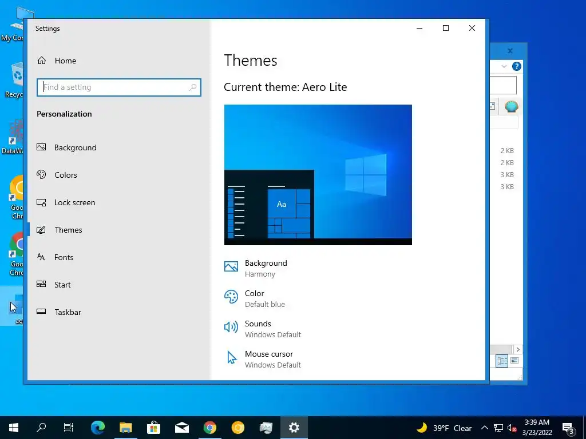Open Mail app from taskbar

(181, 428)
